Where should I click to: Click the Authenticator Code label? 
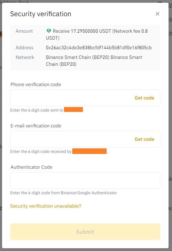31,167
